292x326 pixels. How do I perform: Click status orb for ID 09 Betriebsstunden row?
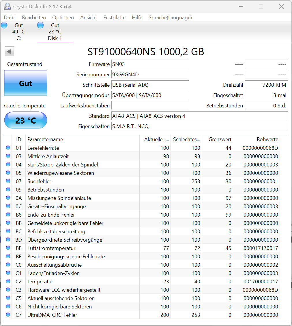coord(8,189)
